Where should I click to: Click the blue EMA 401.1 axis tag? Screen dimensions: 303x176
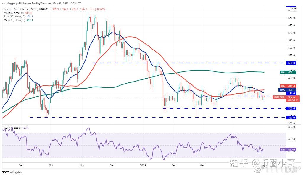[x=287, y=90]
